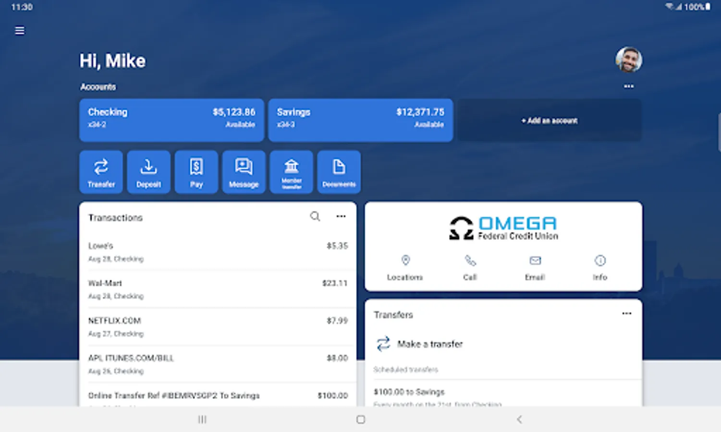Select the Wal-Mart transaction
This screenshot has width=721, height=432.
pyautogui.click(x=218, y=289)
